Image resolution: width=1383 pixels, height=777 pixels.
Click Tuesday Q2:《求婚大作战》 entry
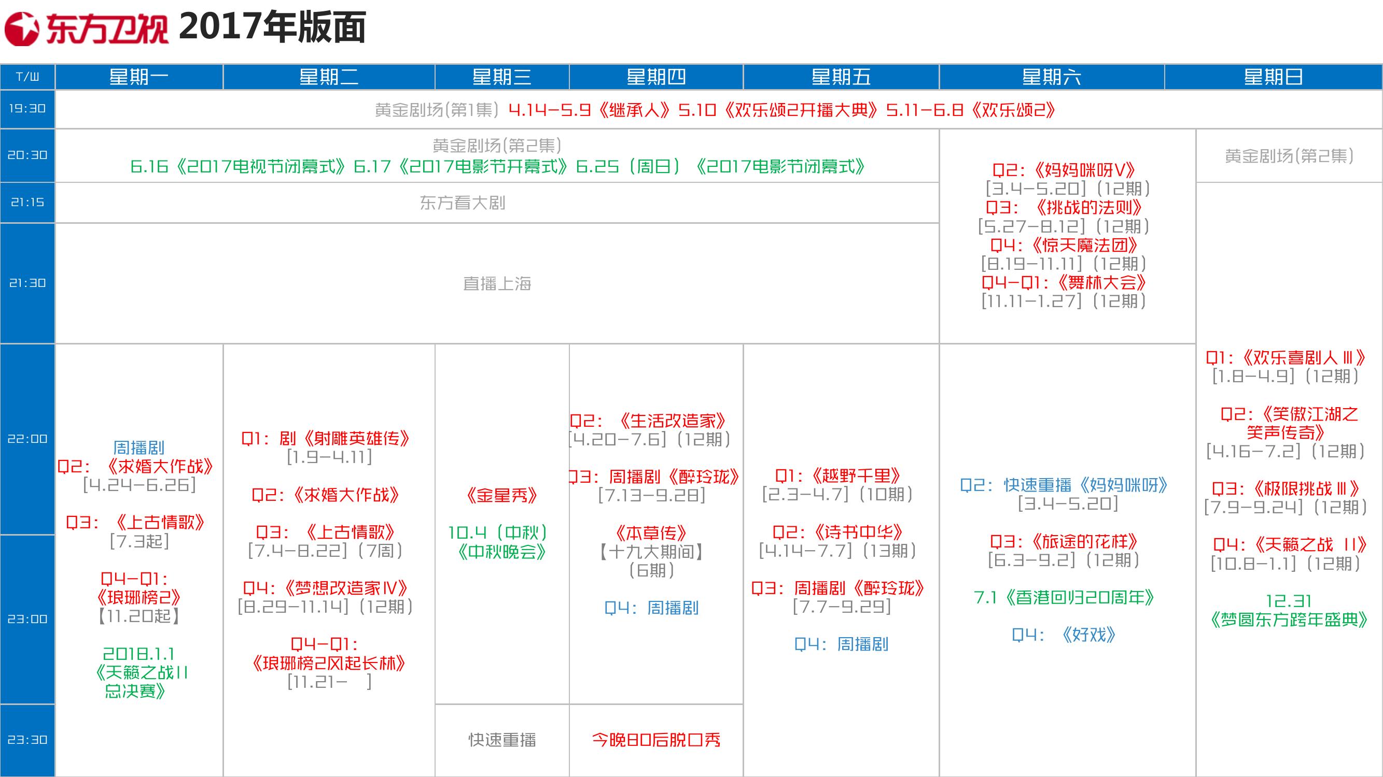pyautogui.click(x=325, y=495)
